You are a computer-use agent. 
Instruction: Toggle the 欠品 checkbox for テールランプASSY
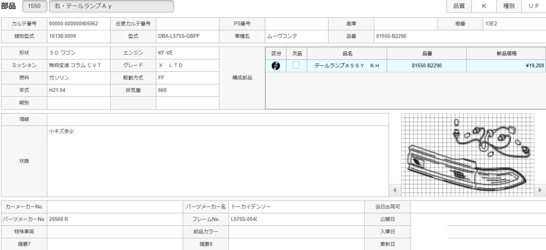(296, 65)
